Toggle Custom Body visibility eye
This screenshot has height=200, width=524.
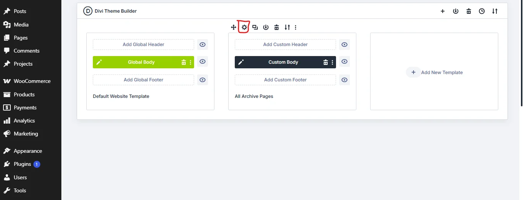344,61
